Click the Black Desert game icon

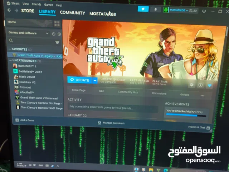[x=16, y=76]
